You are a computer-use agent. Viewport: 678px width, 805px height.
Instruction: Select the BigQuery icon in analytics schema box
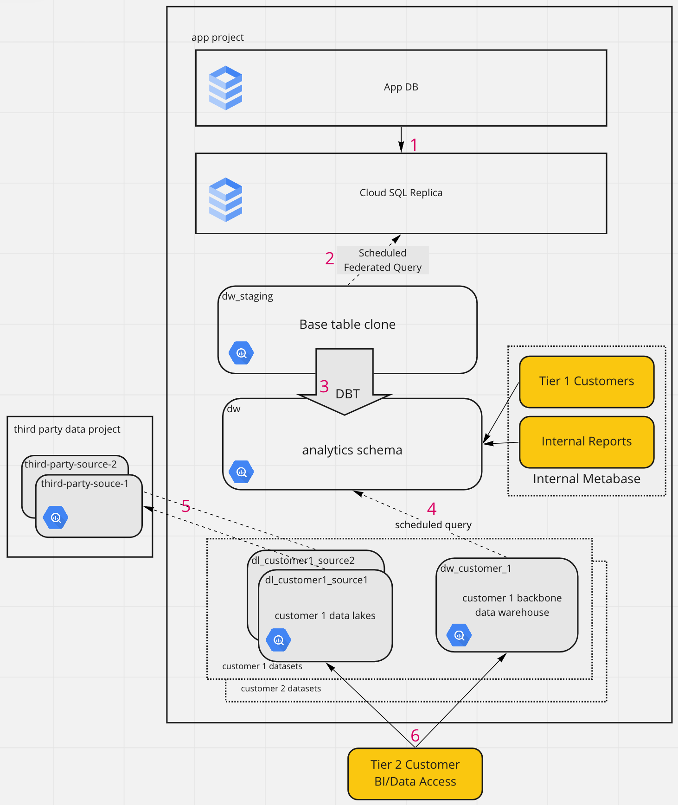click(x=241, y=472)
